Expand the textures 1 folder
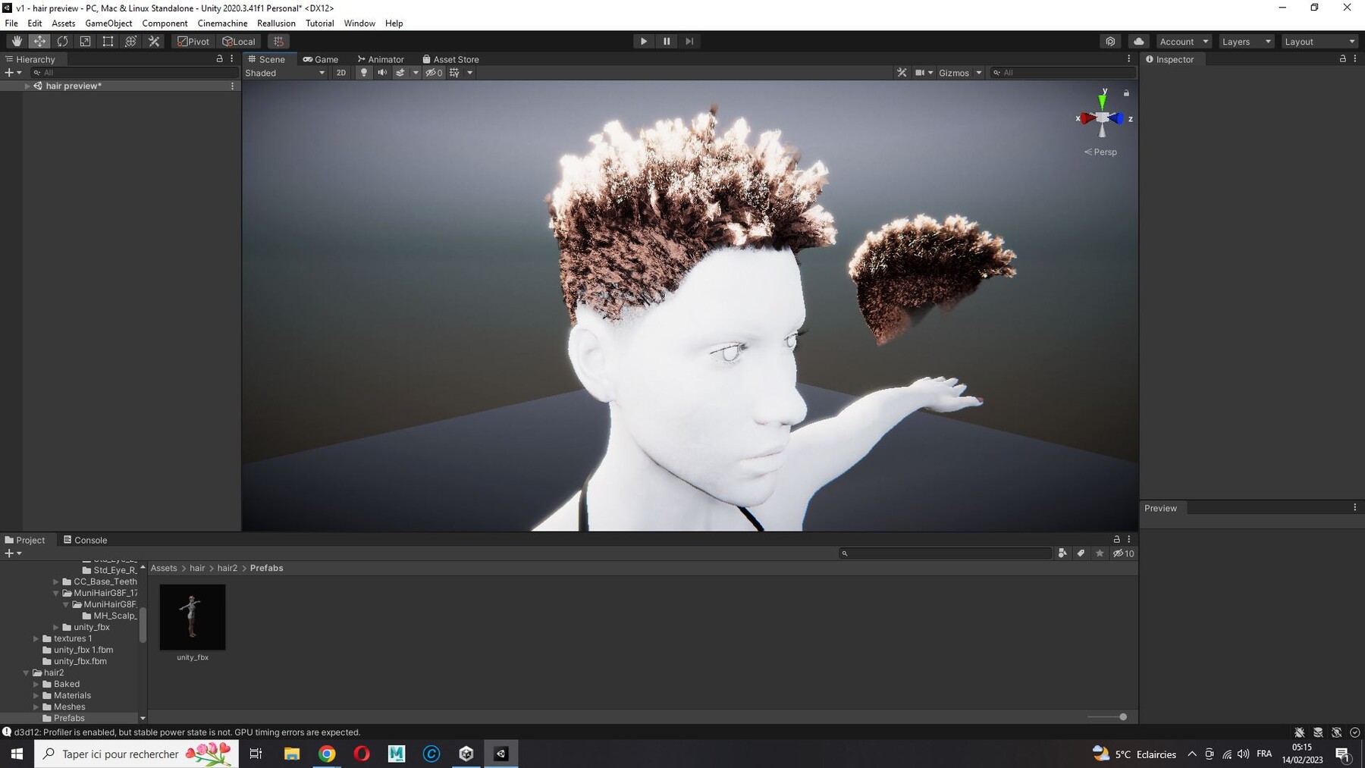 click(36, 638)
